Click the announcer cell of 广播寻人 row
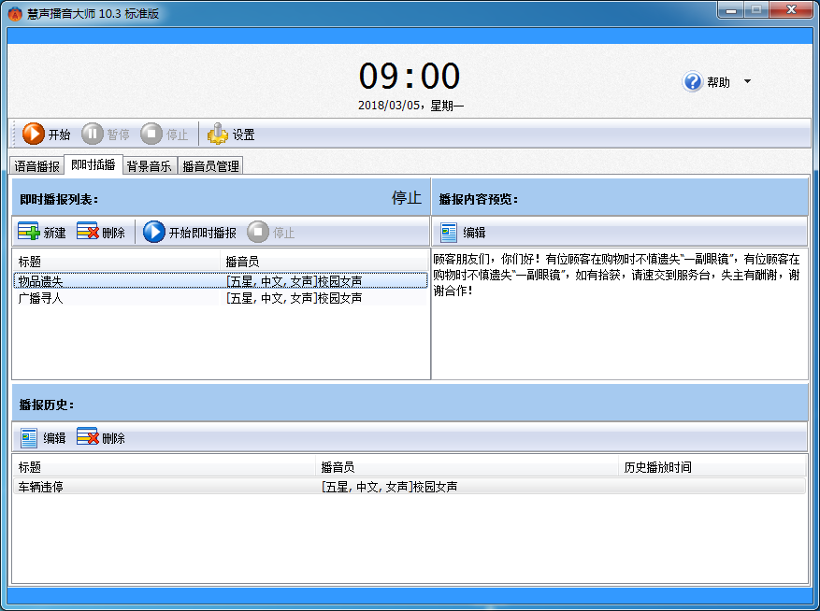The width and height of the screenshot is (820, 611). tap(294, 298)
